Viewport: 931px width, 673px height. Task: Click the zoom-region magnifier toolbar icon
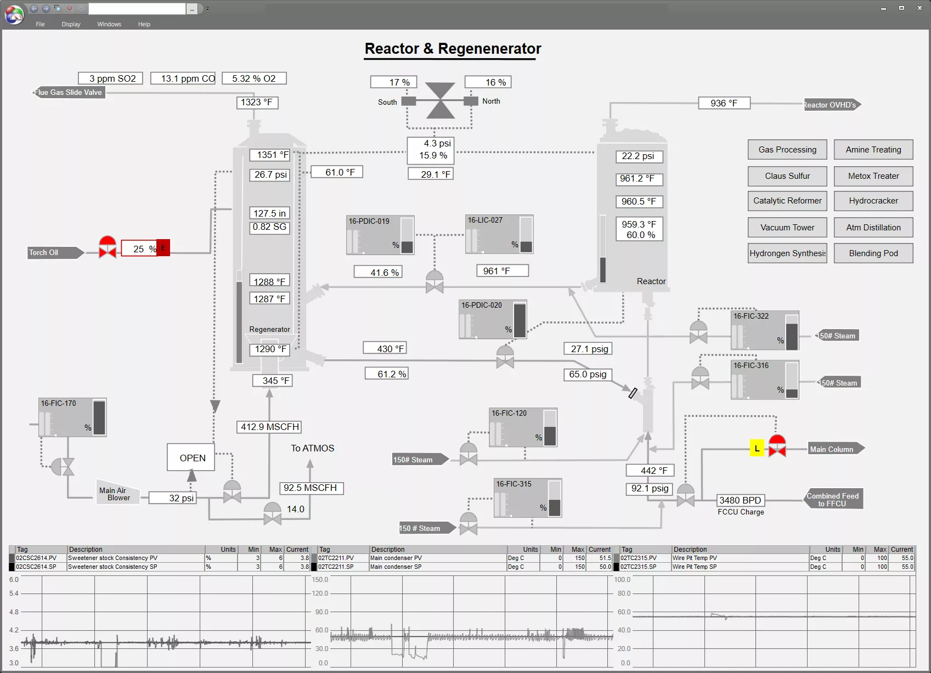point(57,8)
